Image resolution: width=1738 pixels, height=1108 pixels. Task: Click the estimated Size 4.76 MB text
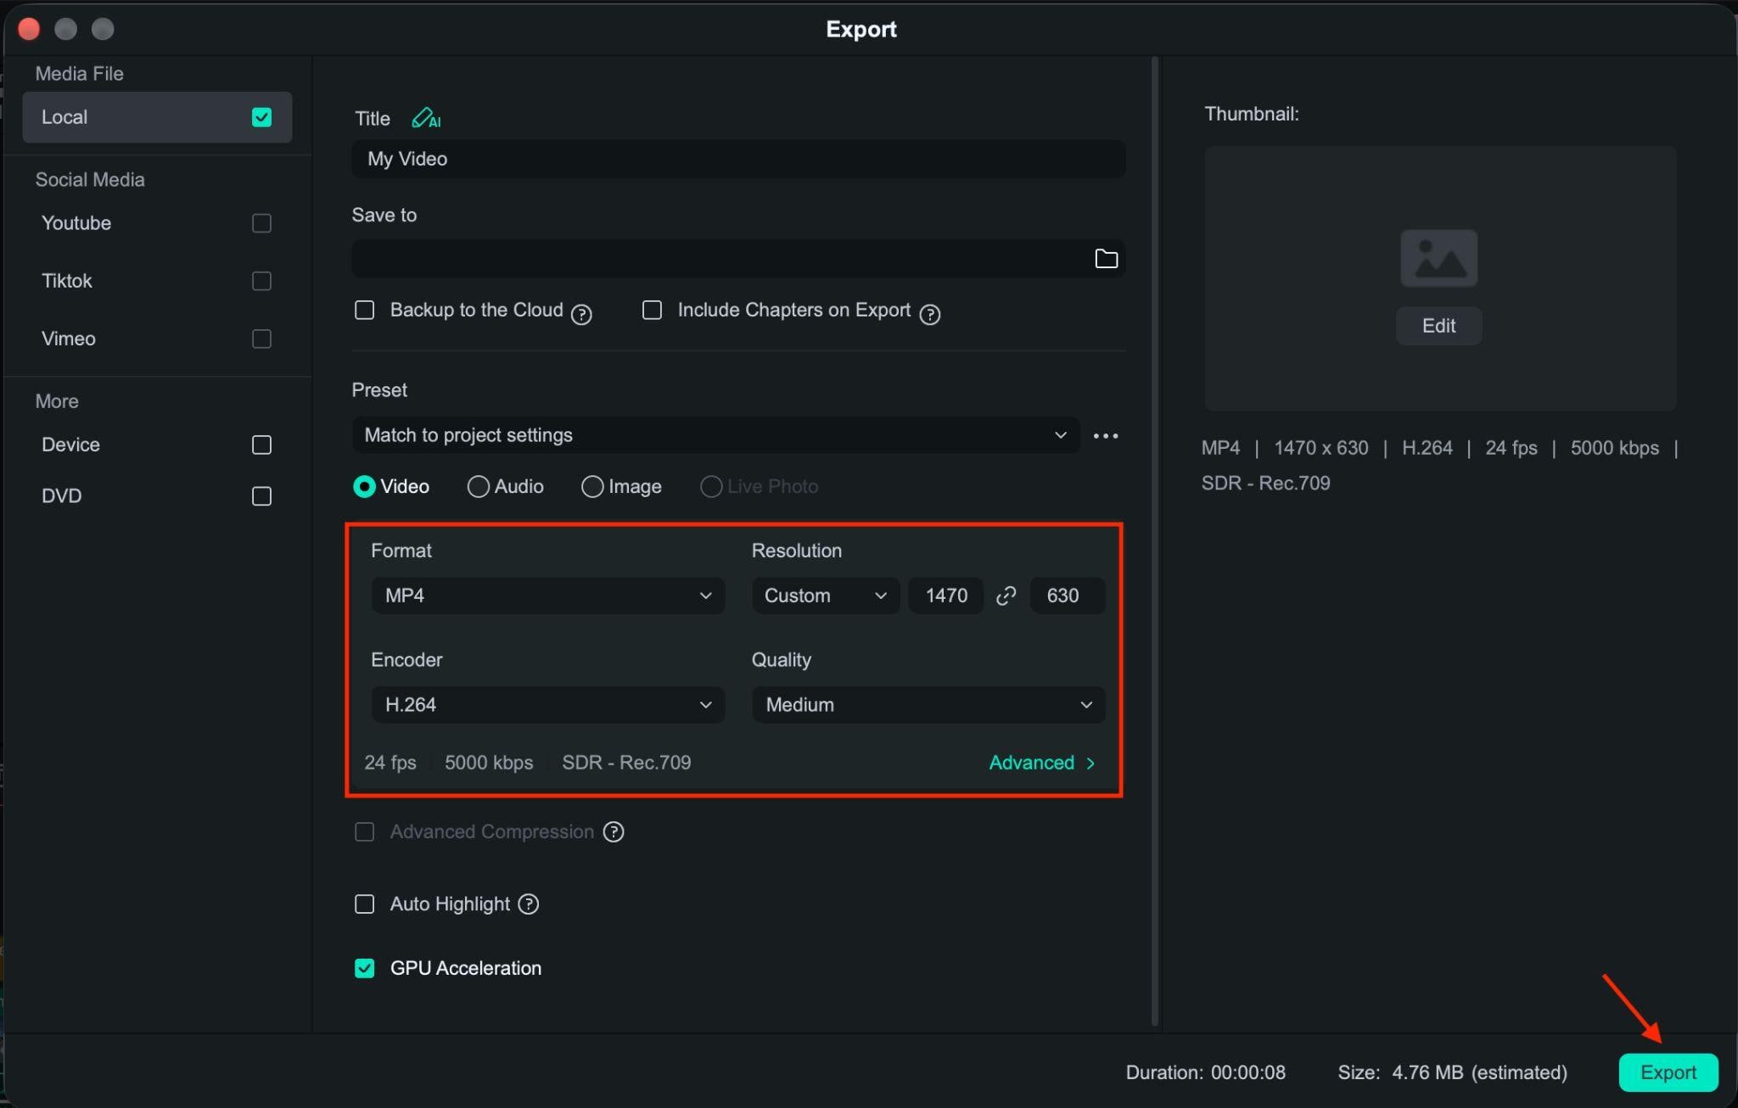coord(1452,1072)
